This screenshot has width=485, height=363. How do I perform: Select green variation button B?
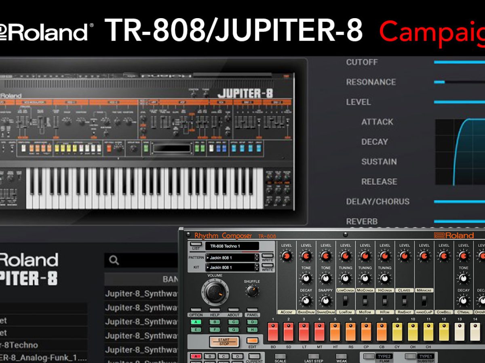[x=215, y=321]
